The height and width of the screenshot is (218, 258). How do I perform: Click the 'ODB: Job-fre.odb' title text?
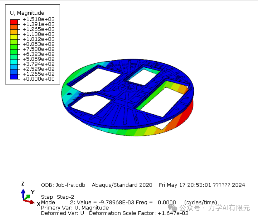point(63,185)
